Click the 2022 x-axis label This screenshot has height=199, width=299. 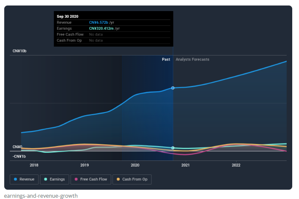pyautogui.click(x=236, y=165)
